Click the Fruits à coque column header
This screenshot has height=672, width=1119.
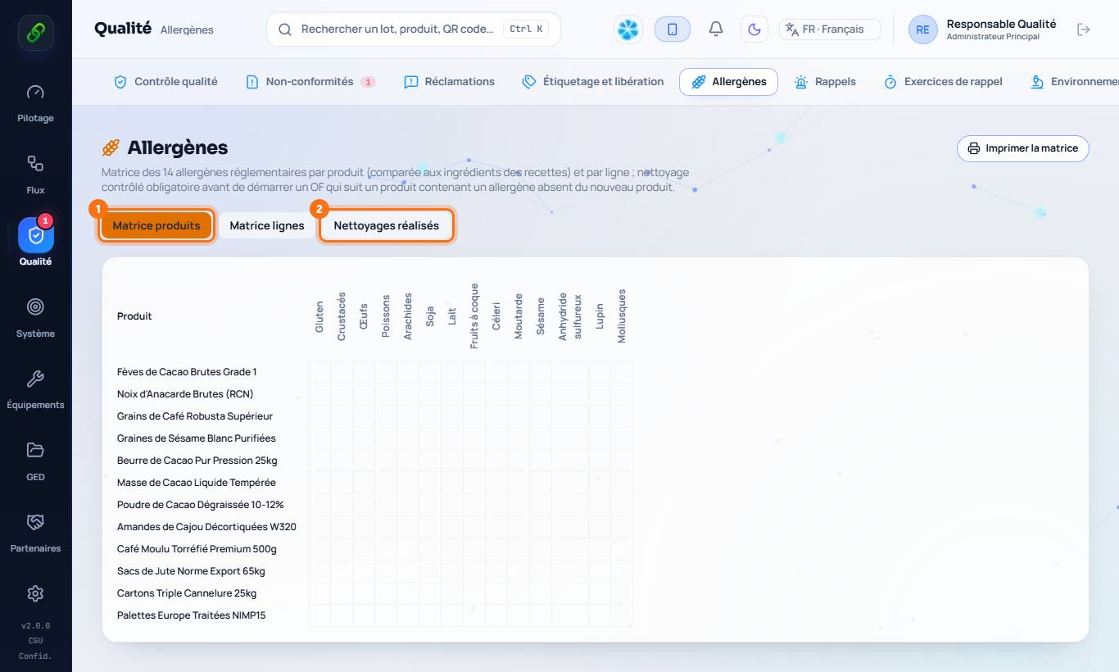coord(474,316)
